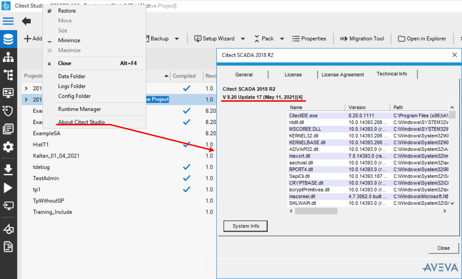Open the Projects database sidebar icon

(8, 39)
